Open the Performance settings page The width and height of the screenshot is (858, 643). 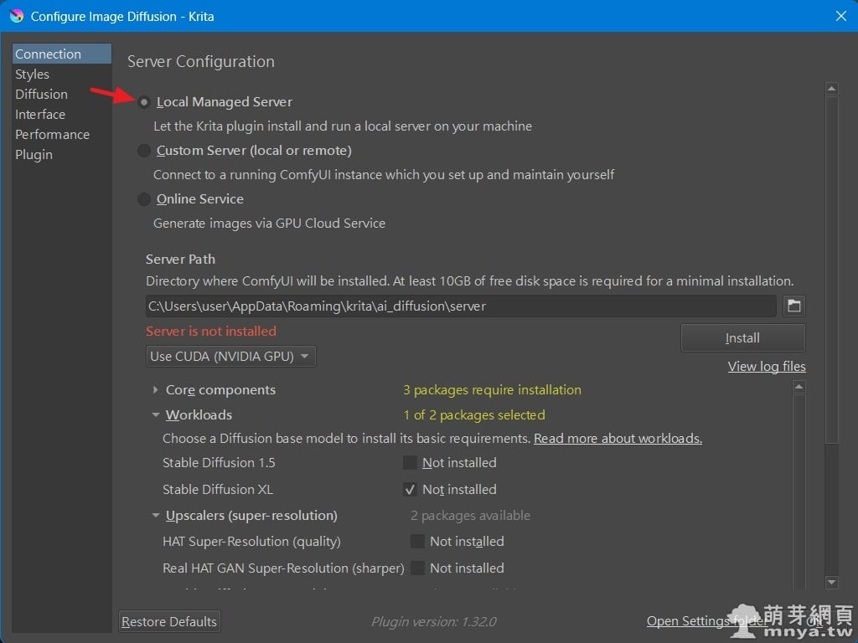tap(52, 135)
